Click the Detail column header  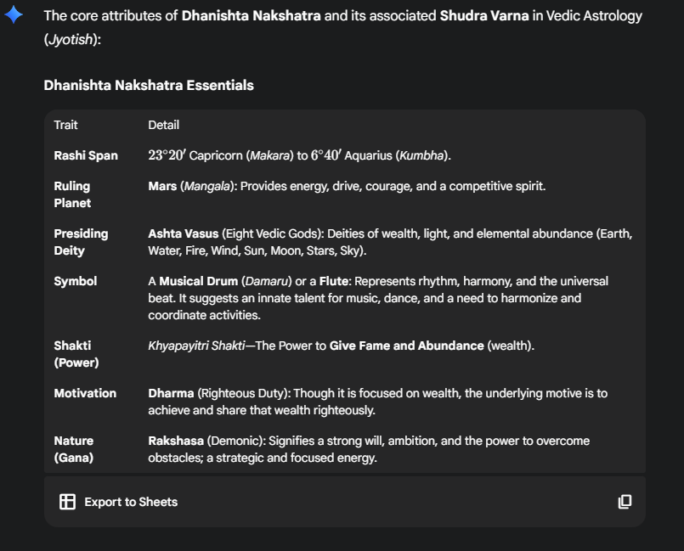163,125
